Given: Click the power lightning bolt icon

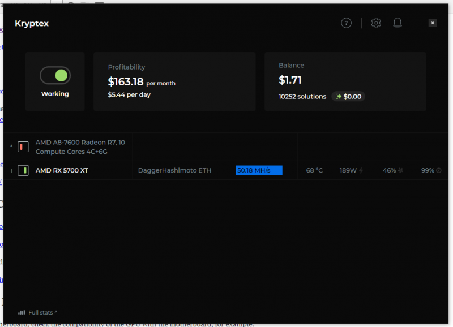Looking at the screenshot, I should 361,170.
